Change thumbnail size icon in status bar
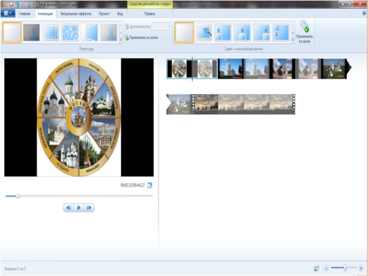 click(x=316, y=268)
